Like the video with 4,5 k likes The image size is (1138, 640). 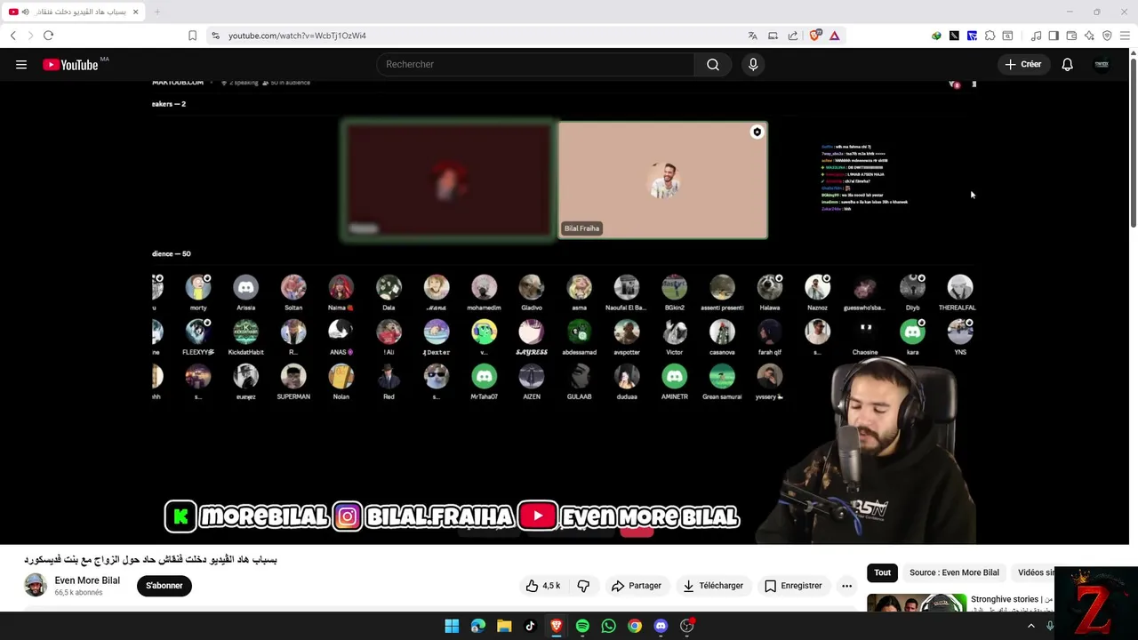[x=542, y=586]
